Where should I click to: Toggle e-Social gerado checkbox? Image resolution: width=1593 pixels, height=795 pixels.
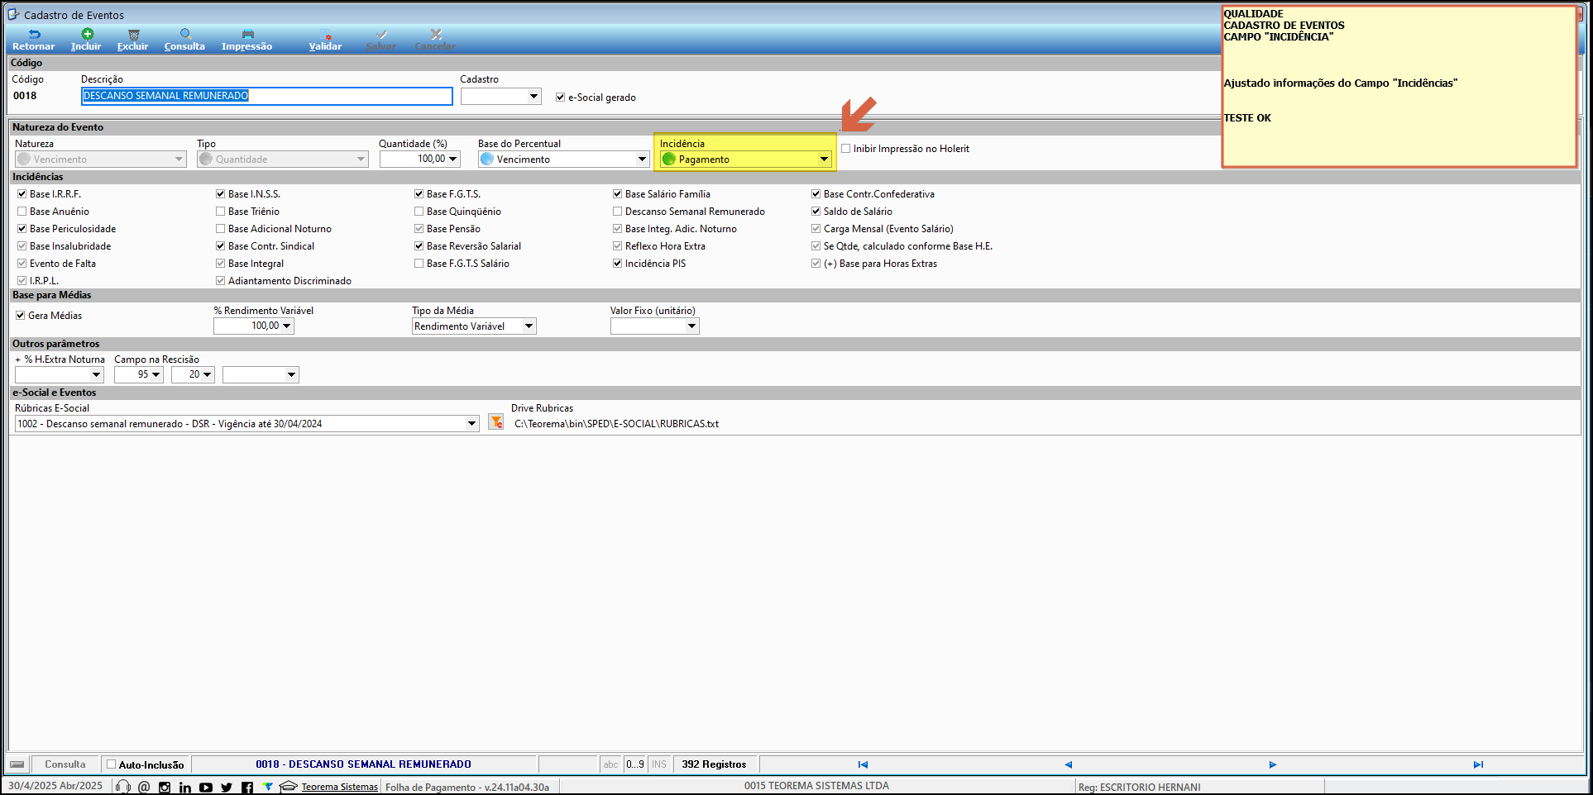click(560, 97)
